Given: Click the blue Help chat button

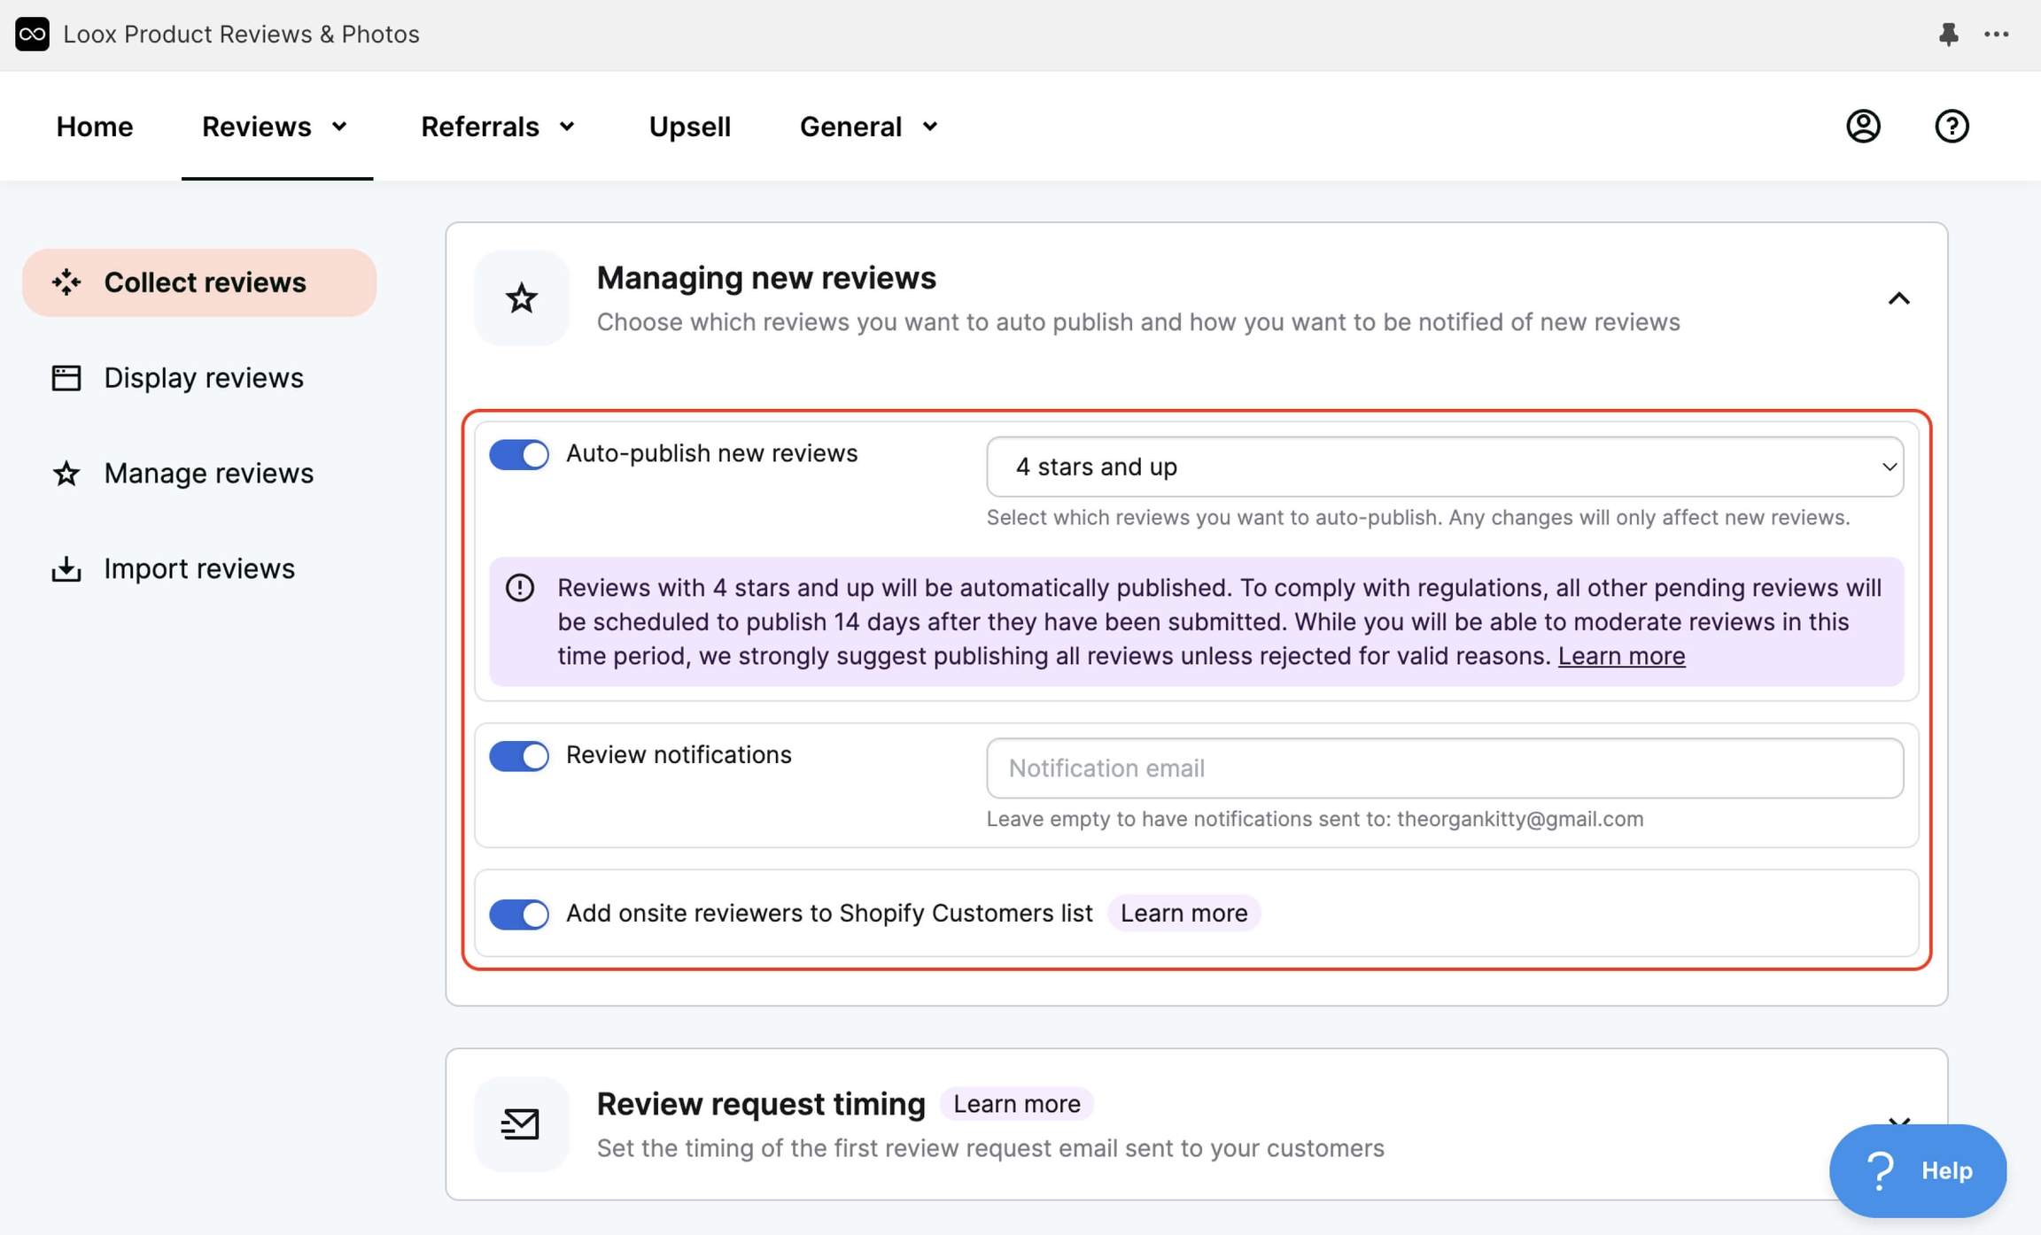Looking at the screenshot, I should [x=1917, y=1170].
